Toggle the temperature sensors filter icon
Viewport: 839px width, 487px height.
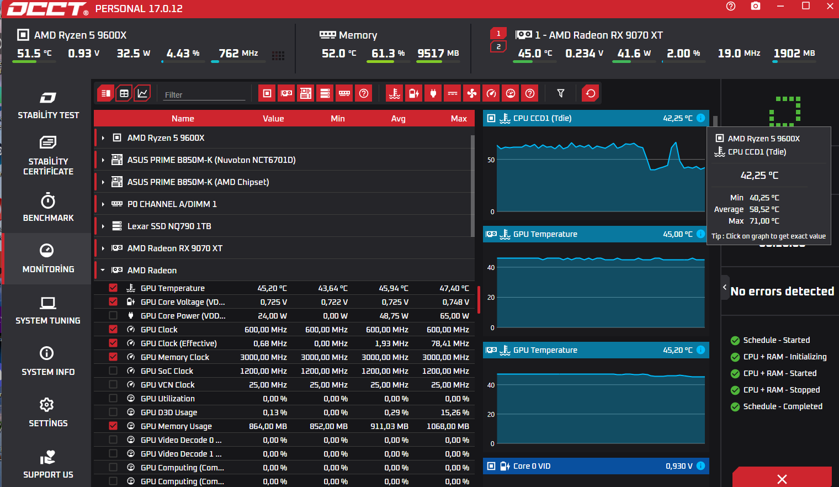(x=395, y=93)
